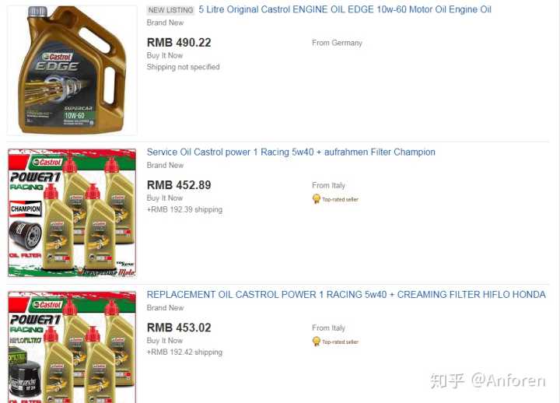Image resolution: width=560 pixels, height=403 pixels.
Task: Click the top-rated seller badge icon for the RMB 452.89 item
Action: 316,199
